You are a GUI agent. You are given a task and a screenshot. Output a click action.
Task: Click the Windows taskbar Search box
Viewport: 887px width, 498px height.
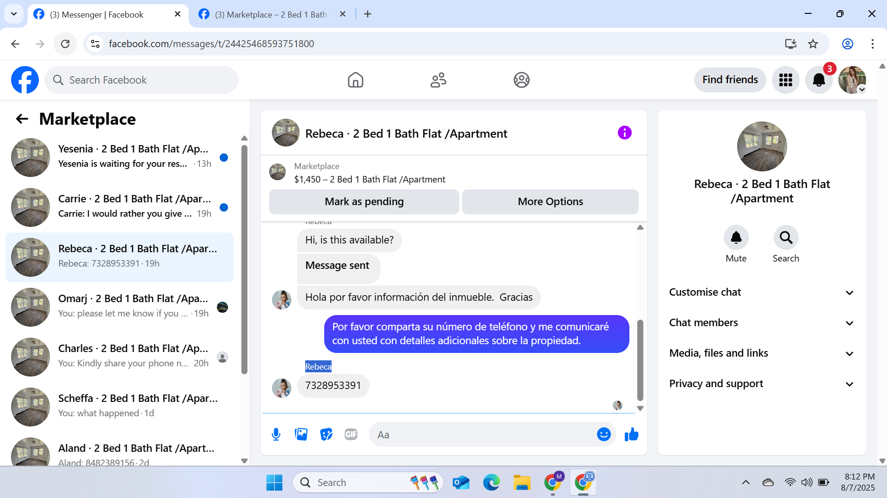click(x=368, y=482)
